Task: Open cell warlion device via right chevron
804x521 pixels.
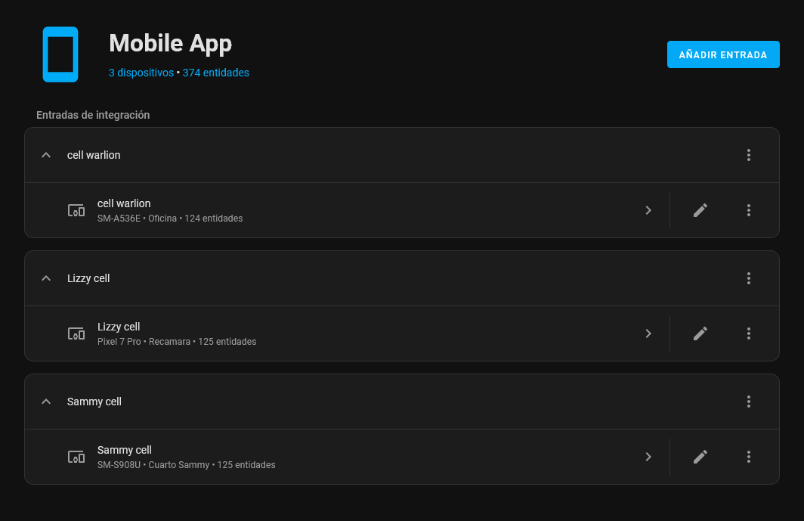Action: 648,210
